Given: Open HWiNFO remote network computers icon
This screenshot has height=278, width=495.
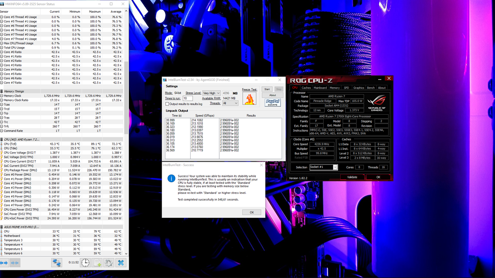Looking at the screenshot, I should click(57, 263).
